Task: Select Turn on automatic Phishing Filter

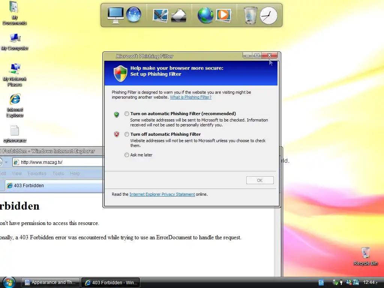Action: [x=127, y=114]
